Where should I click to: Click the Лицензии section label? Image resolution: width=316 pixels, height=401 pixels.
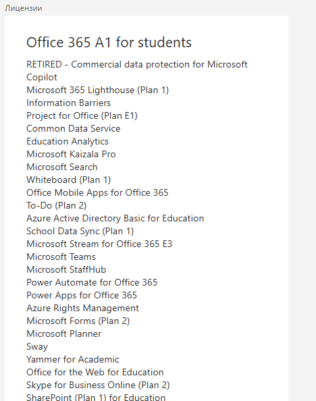coord(23,8)
